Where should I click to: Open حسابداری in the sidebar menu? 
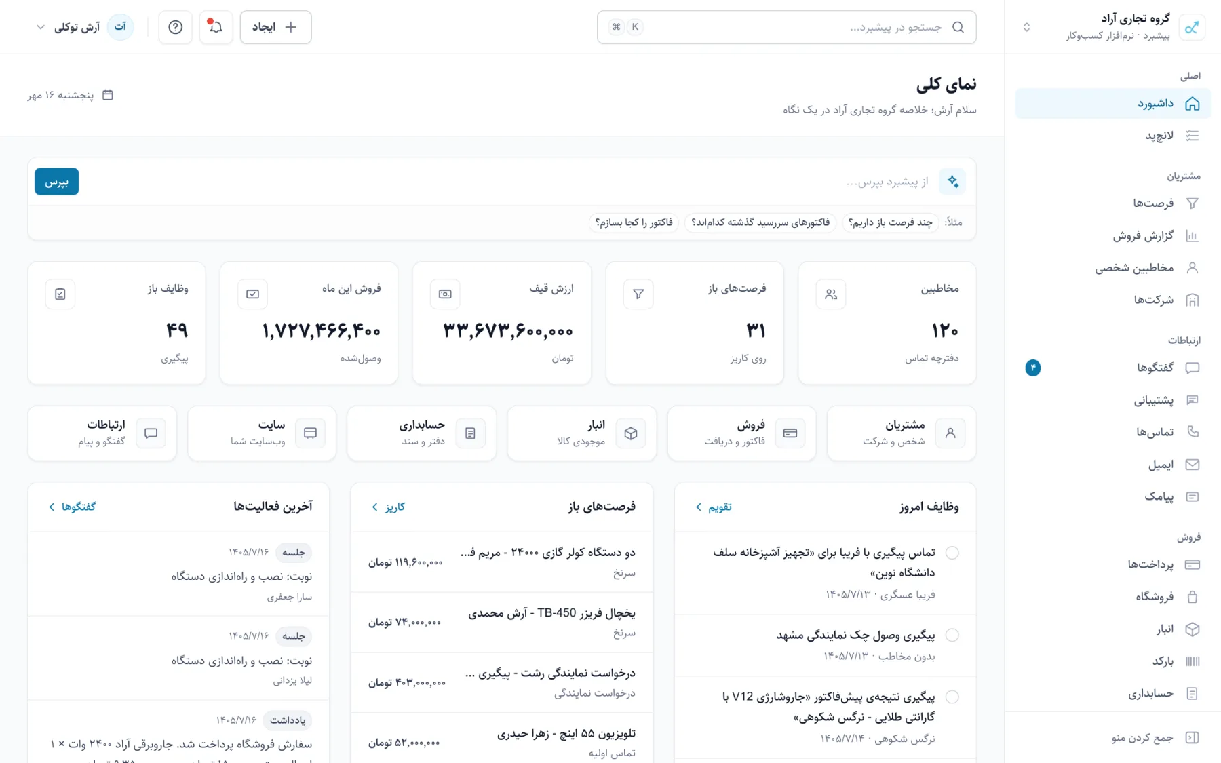(1112, 694)
